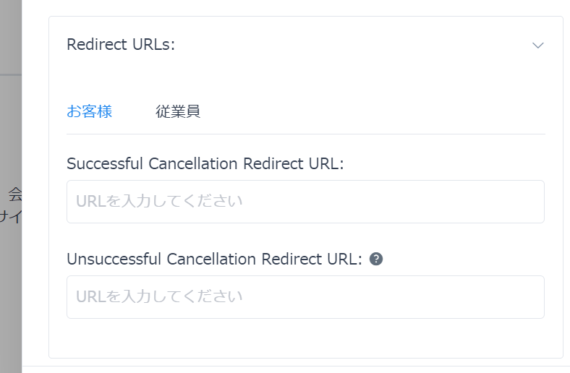Click placeholder text in Unsuccessful URL input
This screenshot has height=373, width=570.
tap(159, 297)
